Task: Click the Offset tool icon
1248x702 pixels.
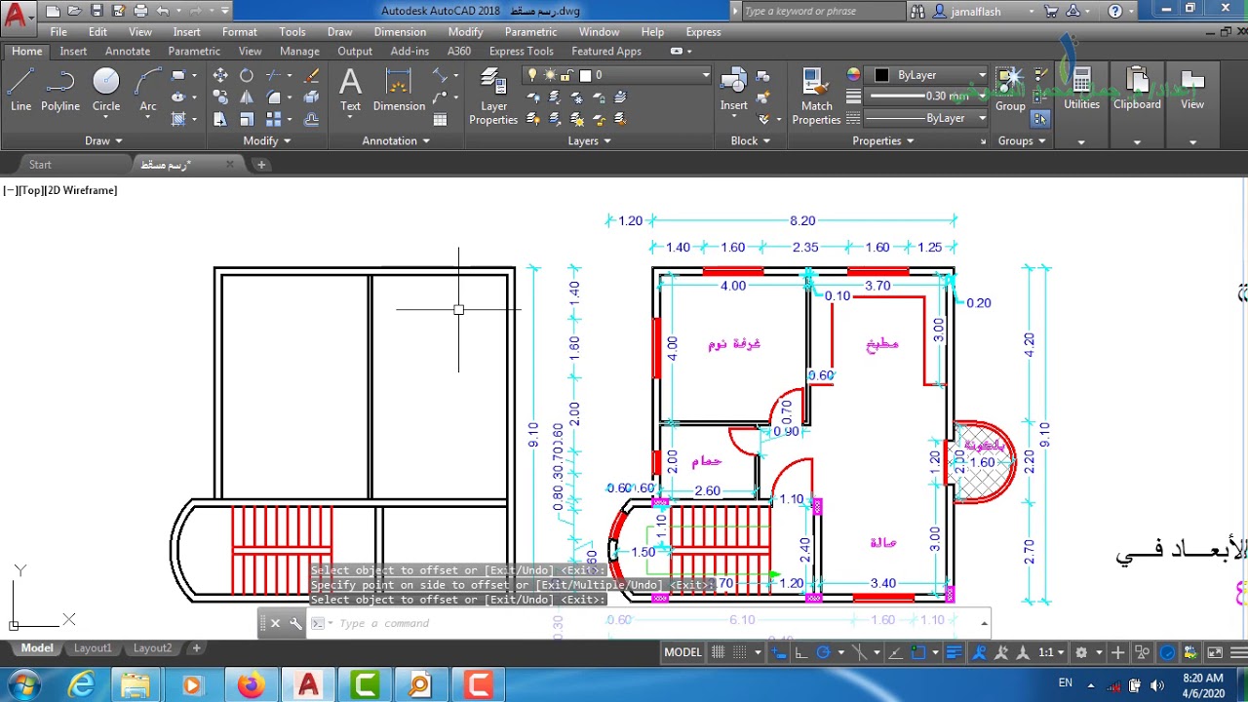Action: (311, 119)
